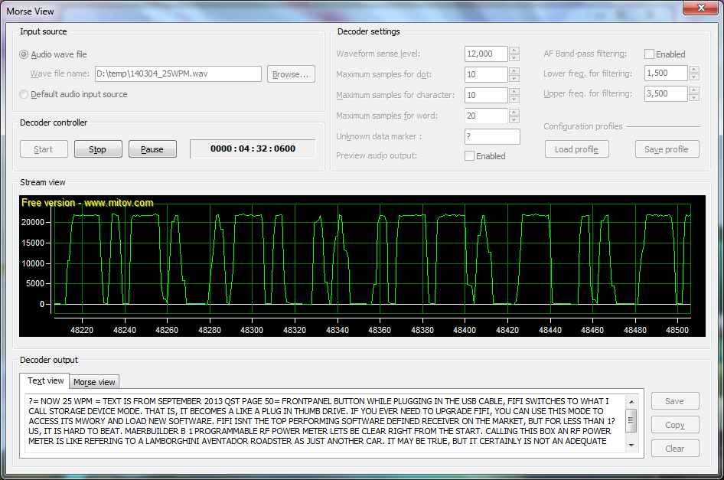The height and width of the screenshot is (480, 724).
Task: Toggle Preview audio output Enabled checkbox
Action: pyautogui.click(x=469, y=156)
